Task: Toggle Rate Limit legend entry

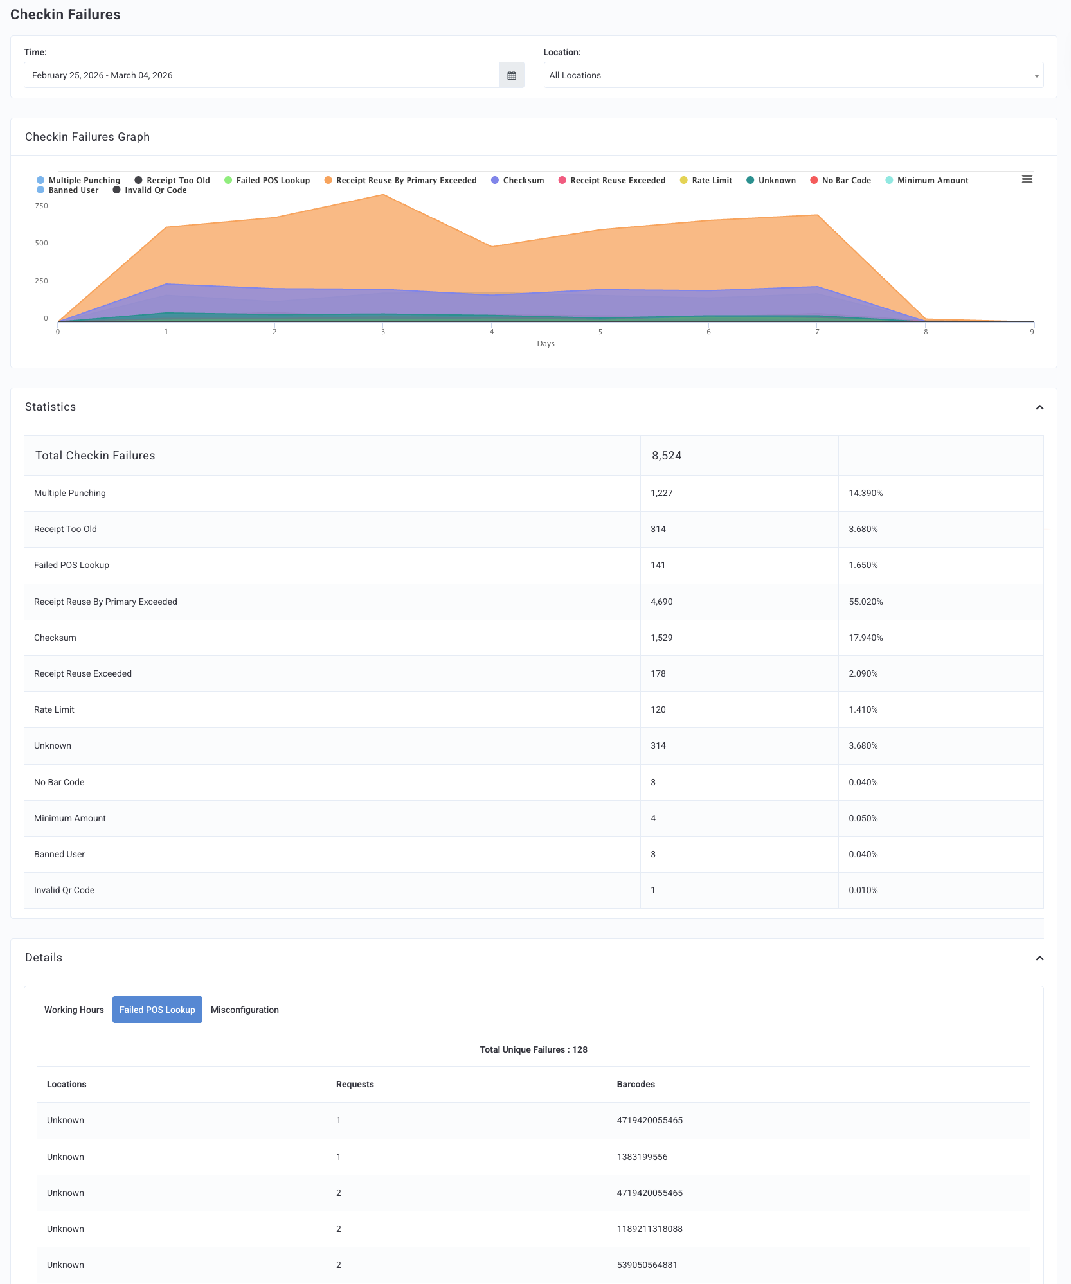Action: point(706,181)
